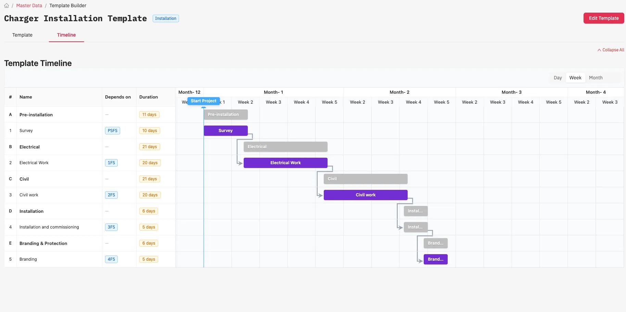Click Electrical group's 21 days duration
The image size is (626, 312).
pos(150,147)
